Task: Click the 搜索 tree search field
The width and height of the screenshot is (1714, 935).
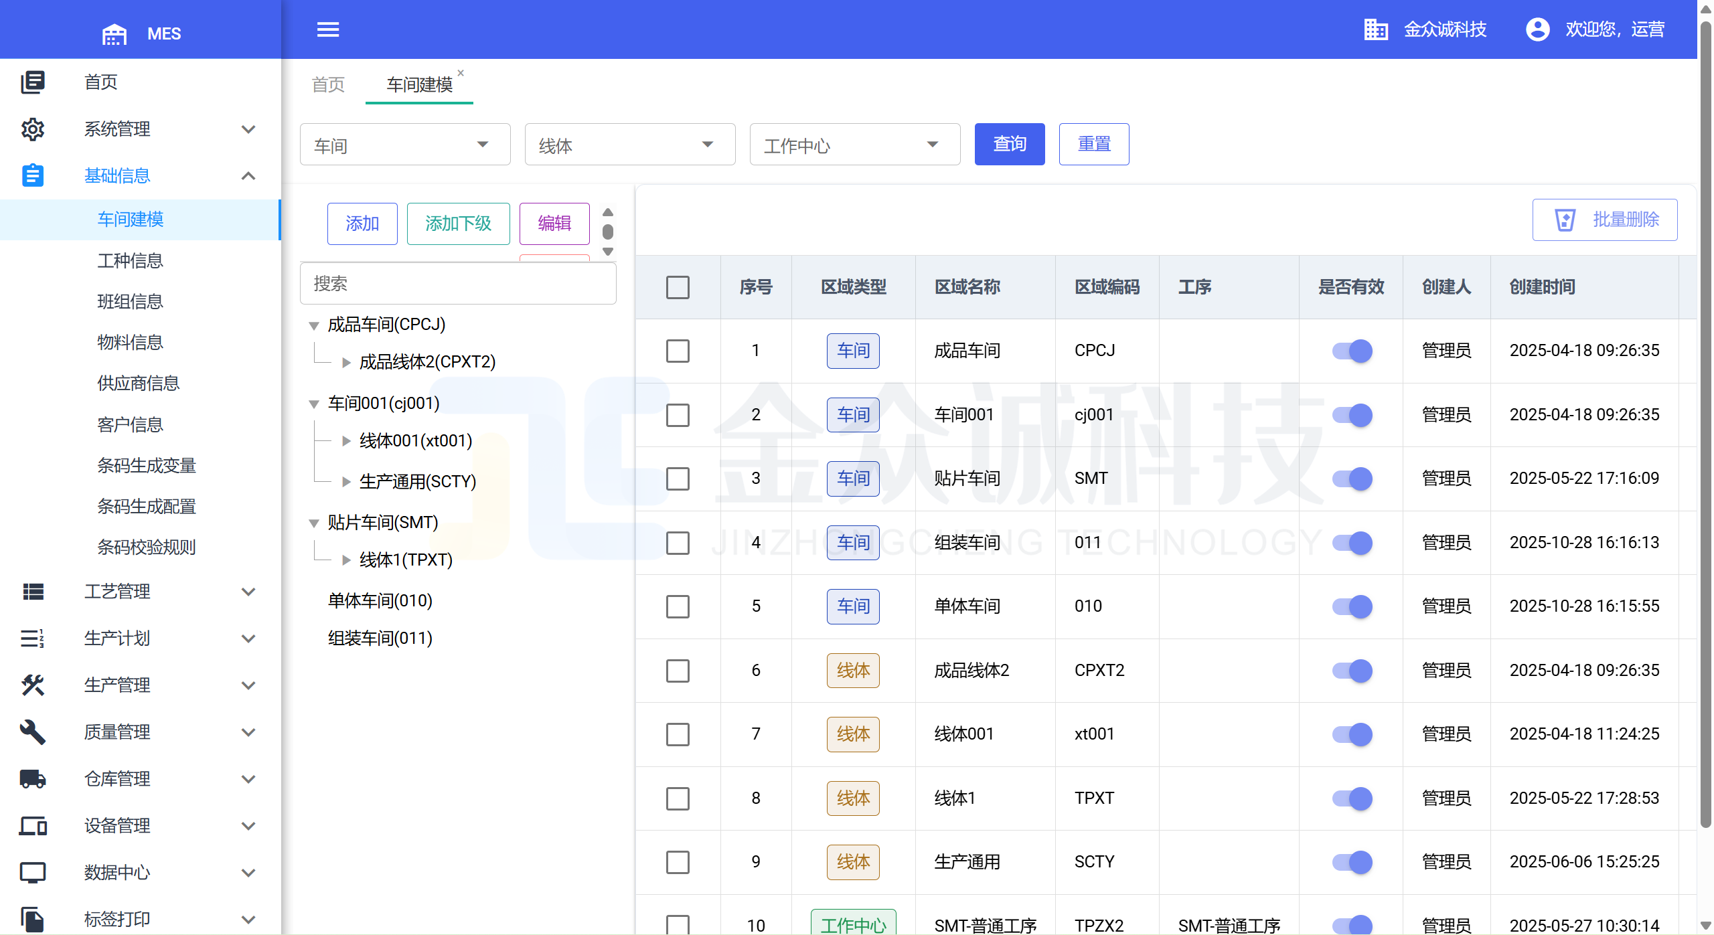Action: (458, 284)
